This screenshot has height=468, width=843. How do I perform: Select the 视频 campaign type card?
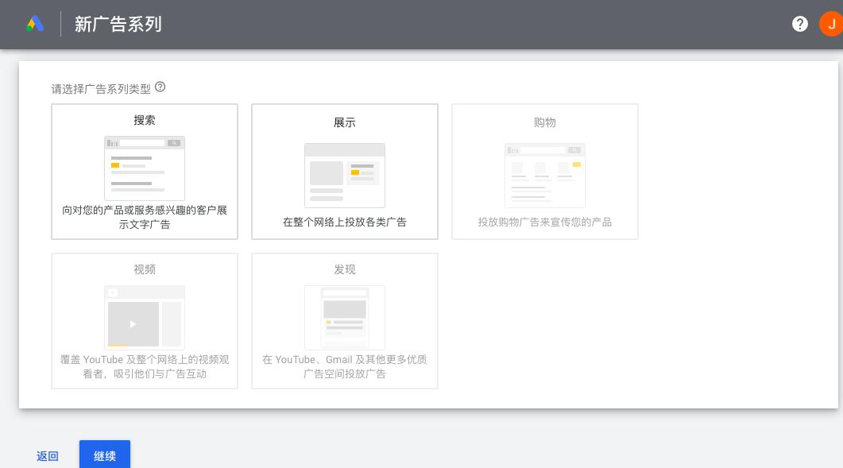[x=145, y=320]
